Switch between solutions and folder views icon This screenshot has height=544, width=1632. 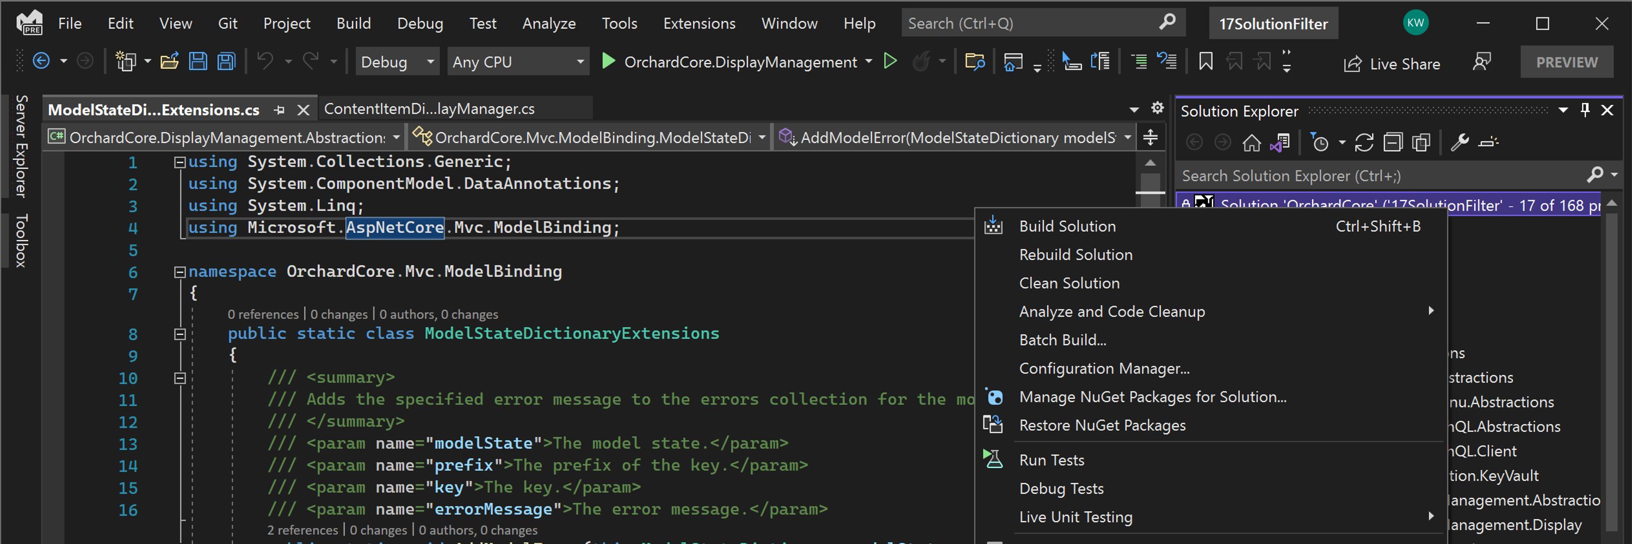coord(1279,143)
